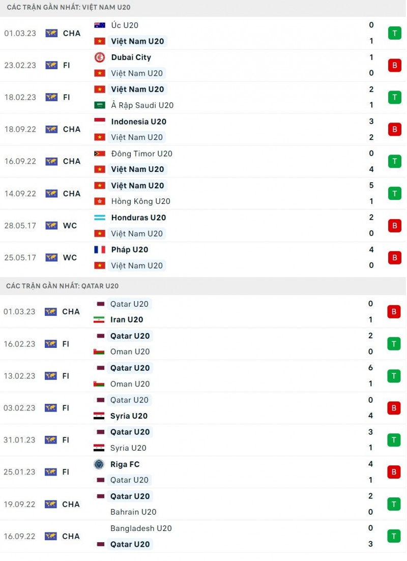
Task: Open the Bahrain U20 team link
Action: point(133,512)
